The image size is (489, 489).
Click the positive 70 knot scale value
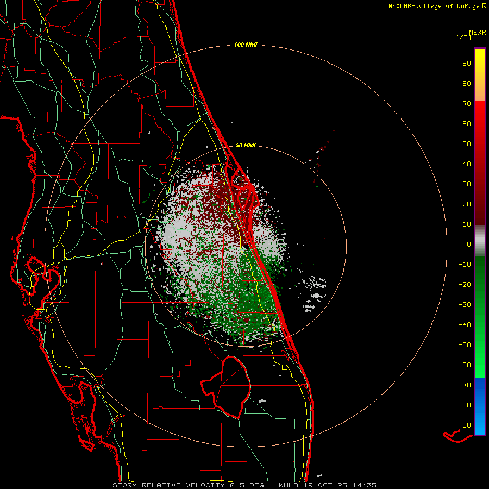467,104
